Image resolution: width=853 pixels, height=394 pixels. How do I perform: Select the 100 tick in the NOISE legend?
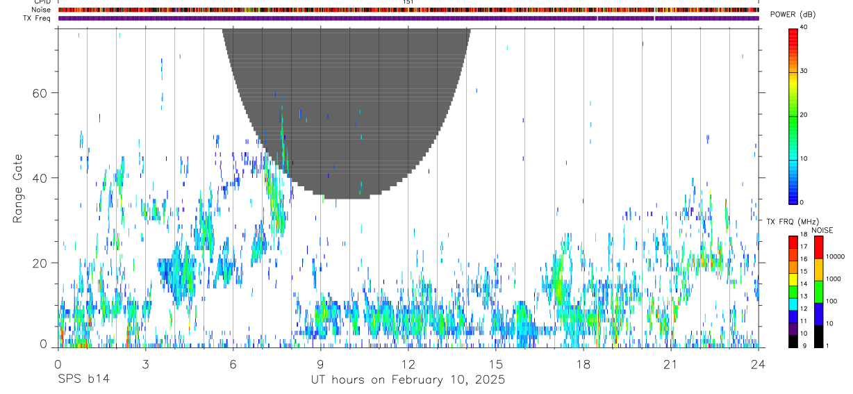pyautogui.click(x=831, y=301)
